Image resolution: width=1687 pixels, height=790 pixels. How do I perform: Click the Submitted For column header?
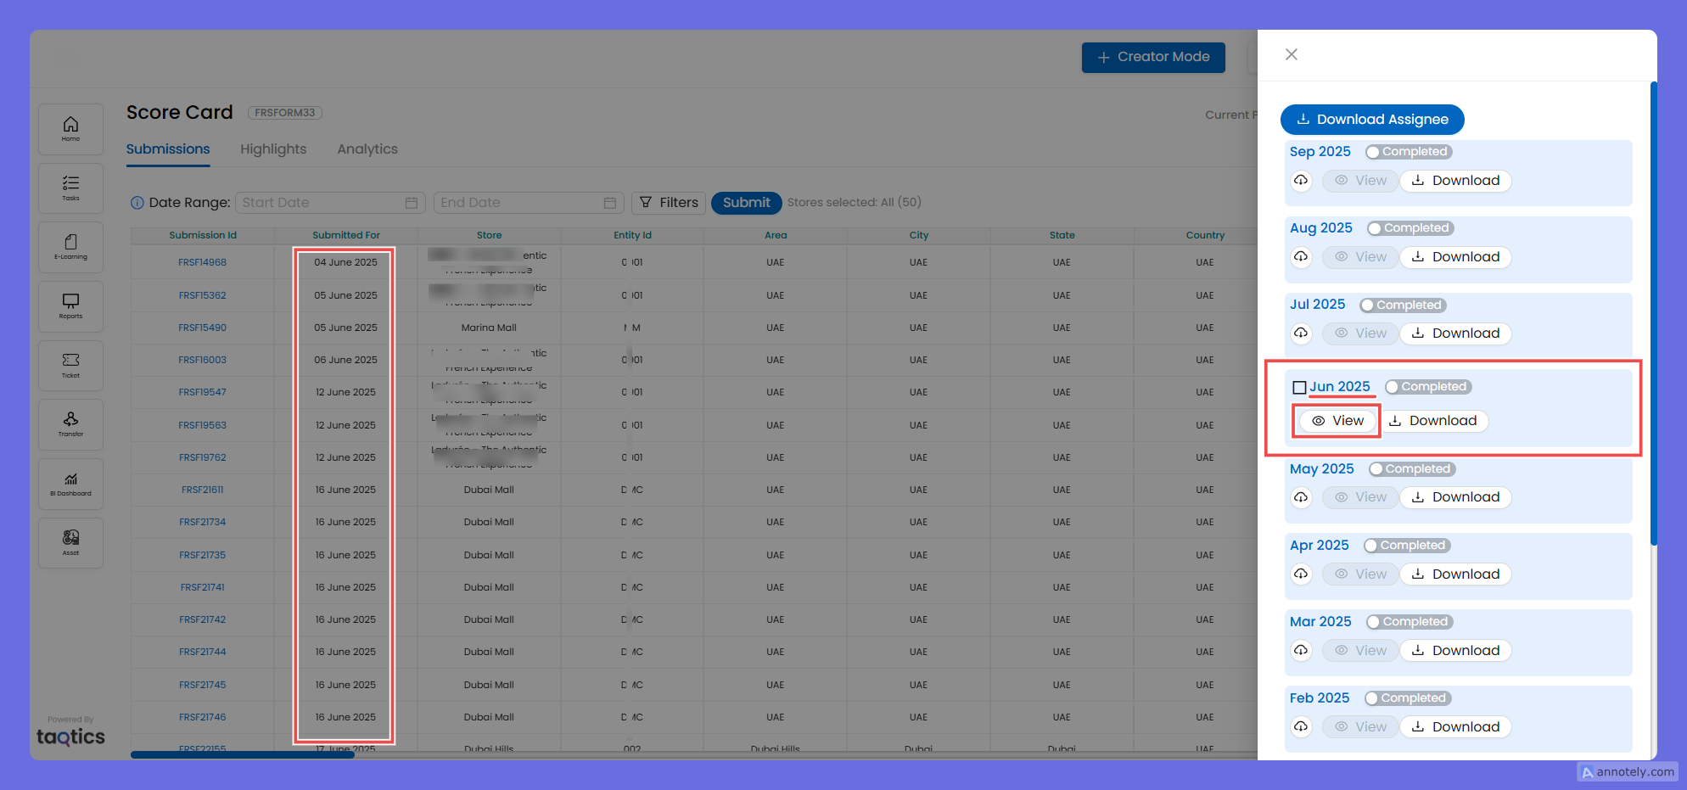[x=346, y=236]
